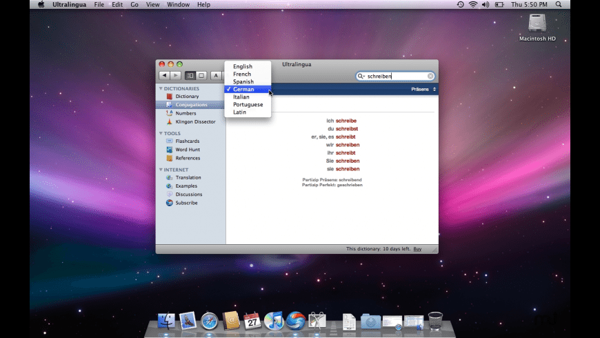Choose English from language menu
The height and width of the screenshot is (338, 600).
[x=248, y=66]
